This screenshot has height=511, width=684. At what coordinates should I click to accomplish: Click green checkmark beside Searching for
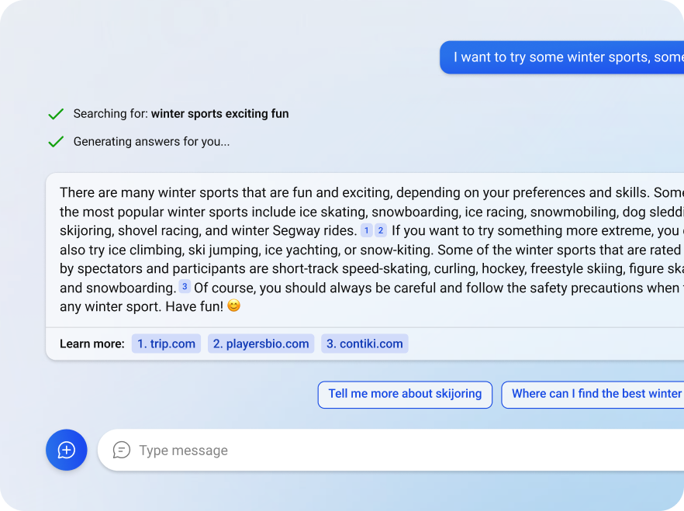tap(56, 114)
